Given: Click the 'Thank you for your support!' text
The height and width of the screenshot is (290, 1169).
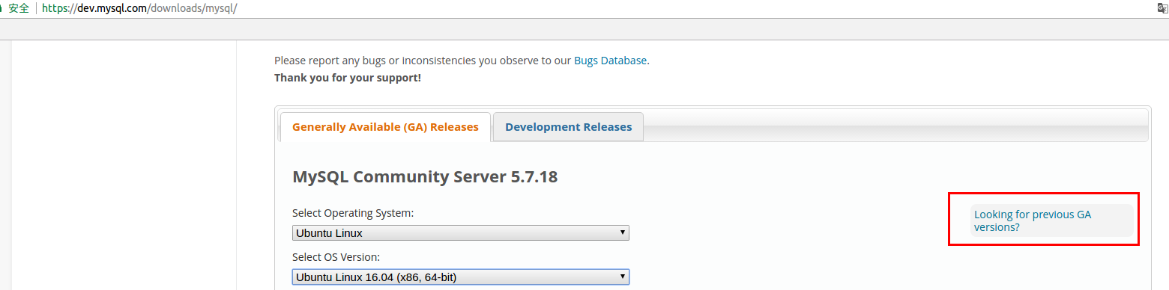Looking at the screenshot, I should pos(348,77).
